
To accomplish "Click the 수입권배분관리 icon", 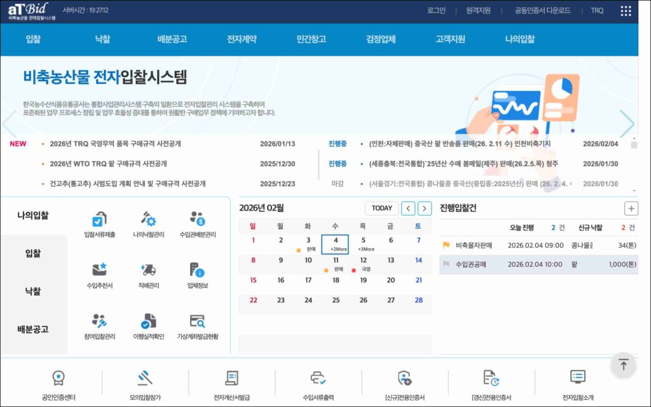I will tap(197, 220).
